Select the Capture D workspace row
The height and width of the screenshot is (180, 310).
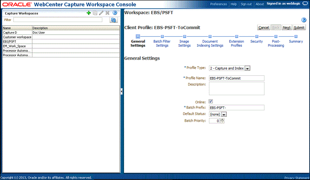point(61,32)
